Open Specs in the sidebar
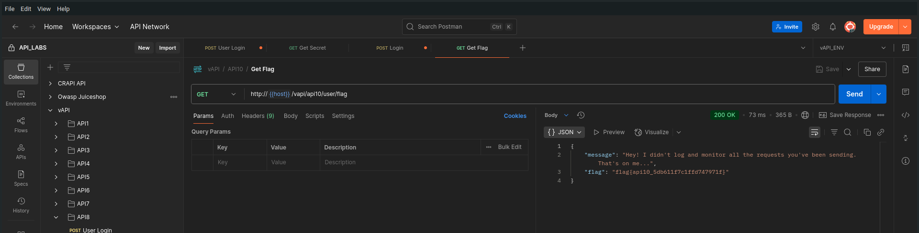Screen dimensions: 919x233 [x=21, y=179]
